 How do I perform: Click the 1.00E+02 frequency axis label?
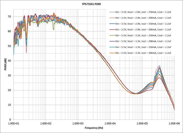[46, 123]
